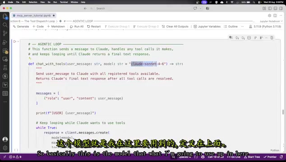This screenshot has width=286, height=162.
Task: Toggle the secondary sidebar visibility
Action: coord(281,9)
